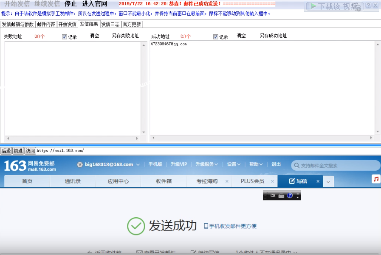The width and height of the screenshot is (381, 255).
Task: Toggle the 记录 checkbox for successful addresses
Action: (x=215, y=37)
